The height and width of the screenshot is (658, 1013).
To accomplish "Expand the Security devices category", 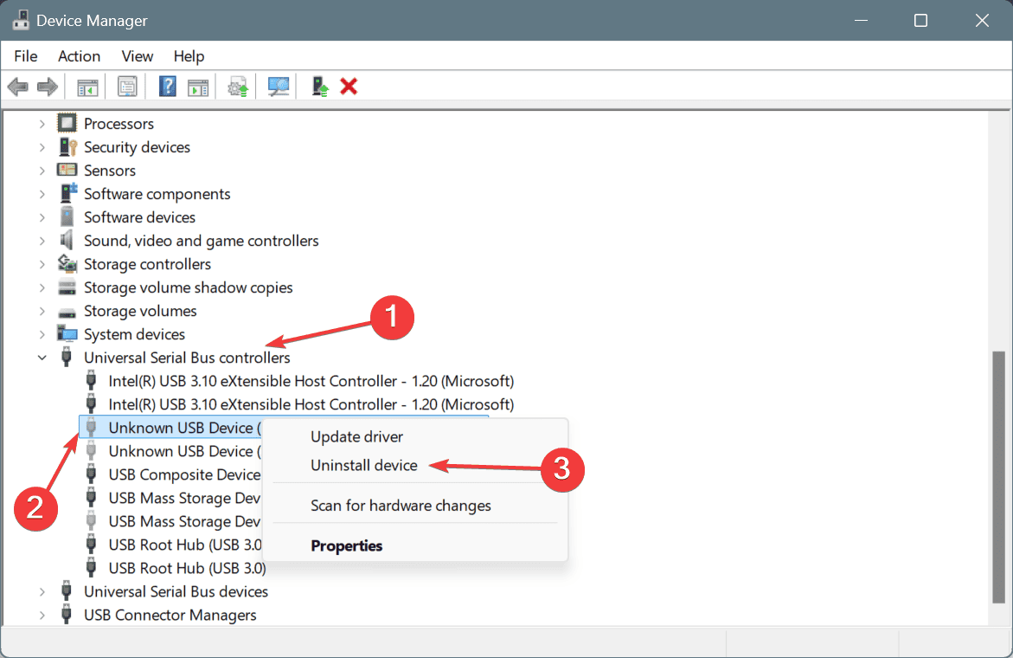I will [42, 147].
